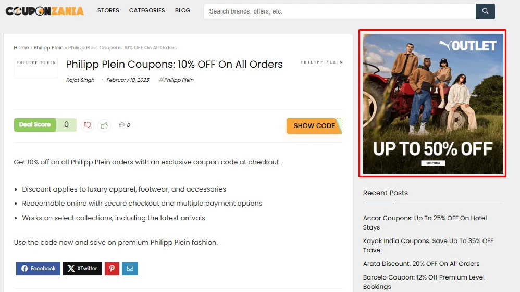This screenshot has height=292, width=520.
Task: Share via the email envelope icon
Action: pyautogui.click(x=130, y=269)
